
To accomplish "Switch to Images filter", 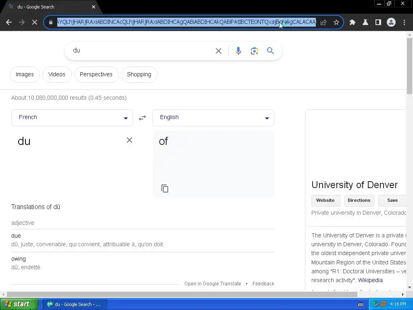I will pyautogui.click(x=25, y=75).
